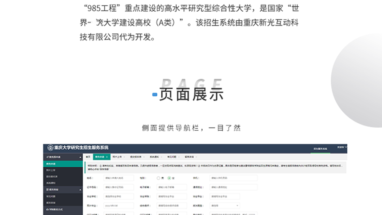This screenshot has width=382, height=215.
Task: Click the 综合绩点 GPA input
Action: tap(172, 206)
